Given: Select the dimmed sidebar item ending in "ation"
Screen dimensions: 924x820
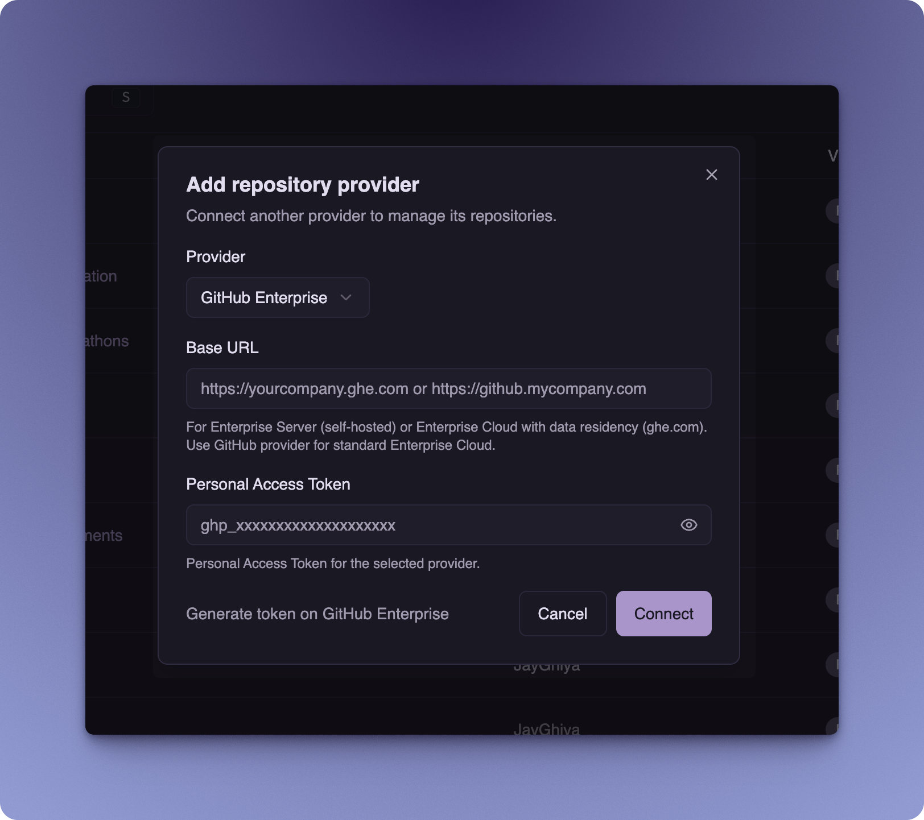Looking at the screenshot, I should coord(101,276).
